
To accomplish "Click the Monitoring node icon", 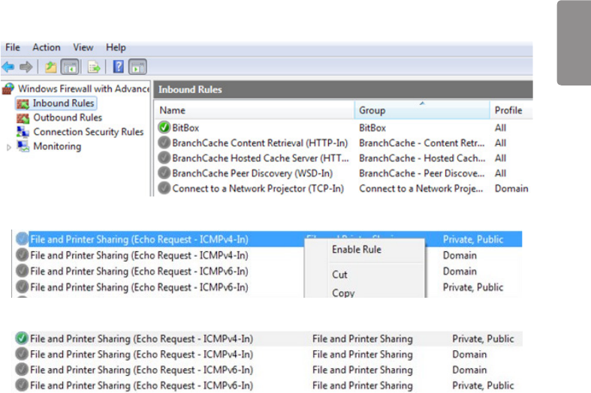I will 23,146.
